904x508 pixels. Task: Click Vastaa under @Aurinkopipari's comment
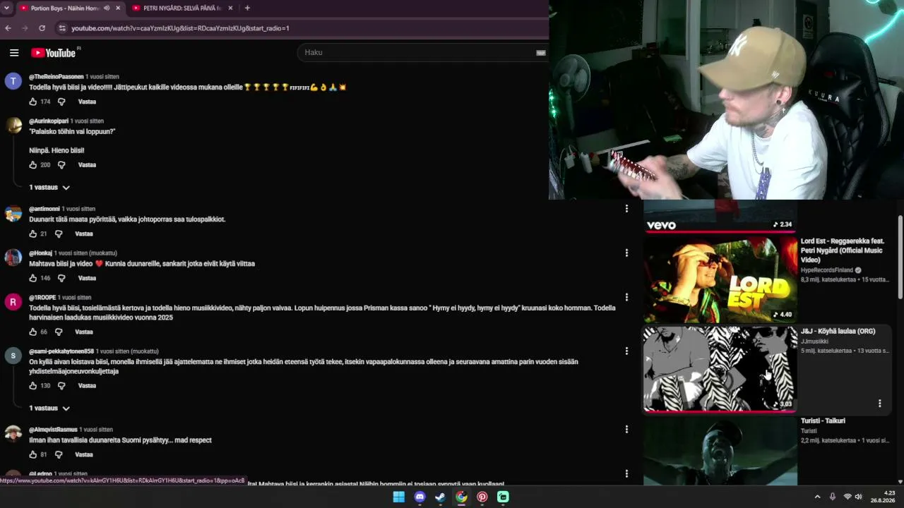coord(87,165)
